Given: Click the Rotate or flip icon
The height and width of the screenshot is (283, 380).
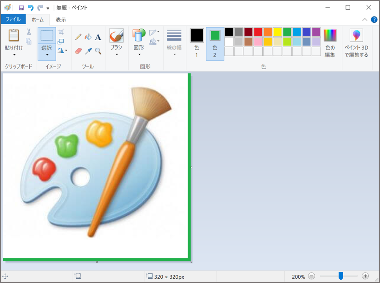Looking at the screenshot, I should (x=60, y=50).
